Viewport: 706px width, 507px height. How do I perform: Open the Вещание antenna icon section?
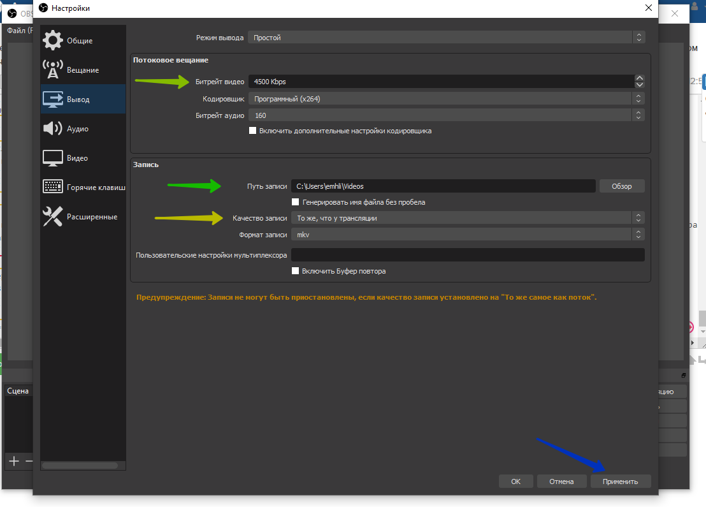coord(53,70)
